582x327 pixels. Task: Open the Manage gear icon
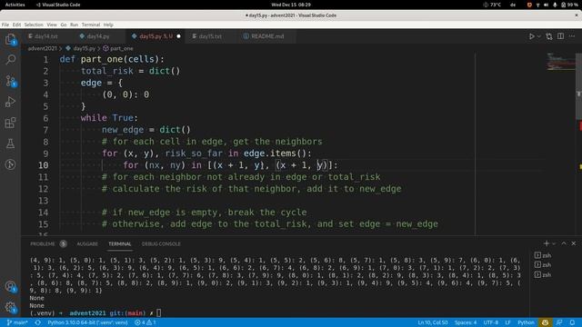(10, 307)
